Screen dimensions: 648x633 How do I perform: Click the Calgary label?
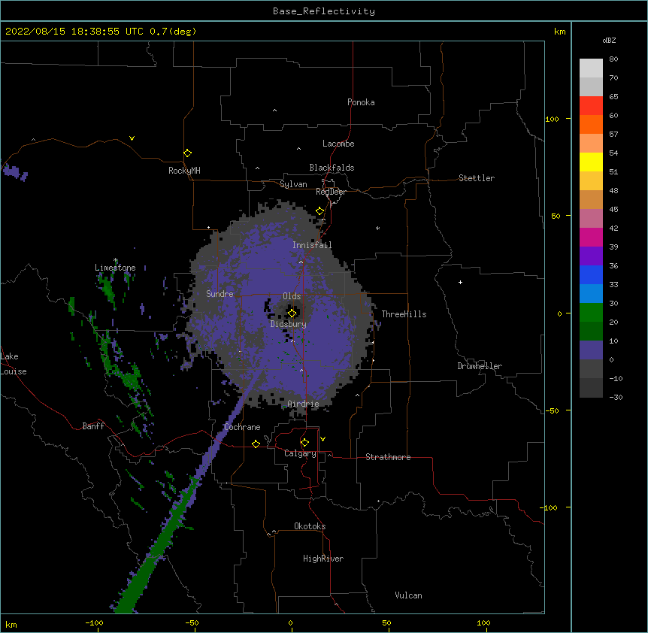click(300, 453)
